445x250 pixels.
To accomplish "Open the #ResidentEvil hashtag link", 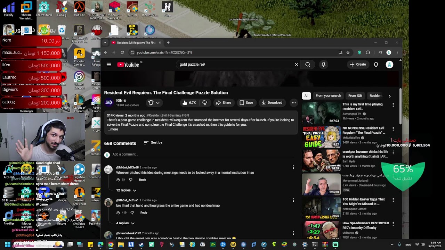I will point(156,115).
